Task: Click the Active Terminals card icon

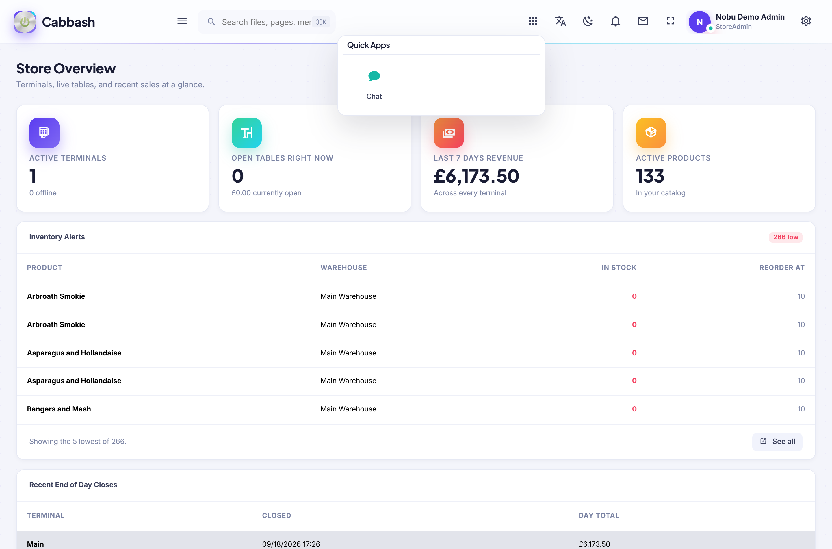Action: [x=44, y=133]
